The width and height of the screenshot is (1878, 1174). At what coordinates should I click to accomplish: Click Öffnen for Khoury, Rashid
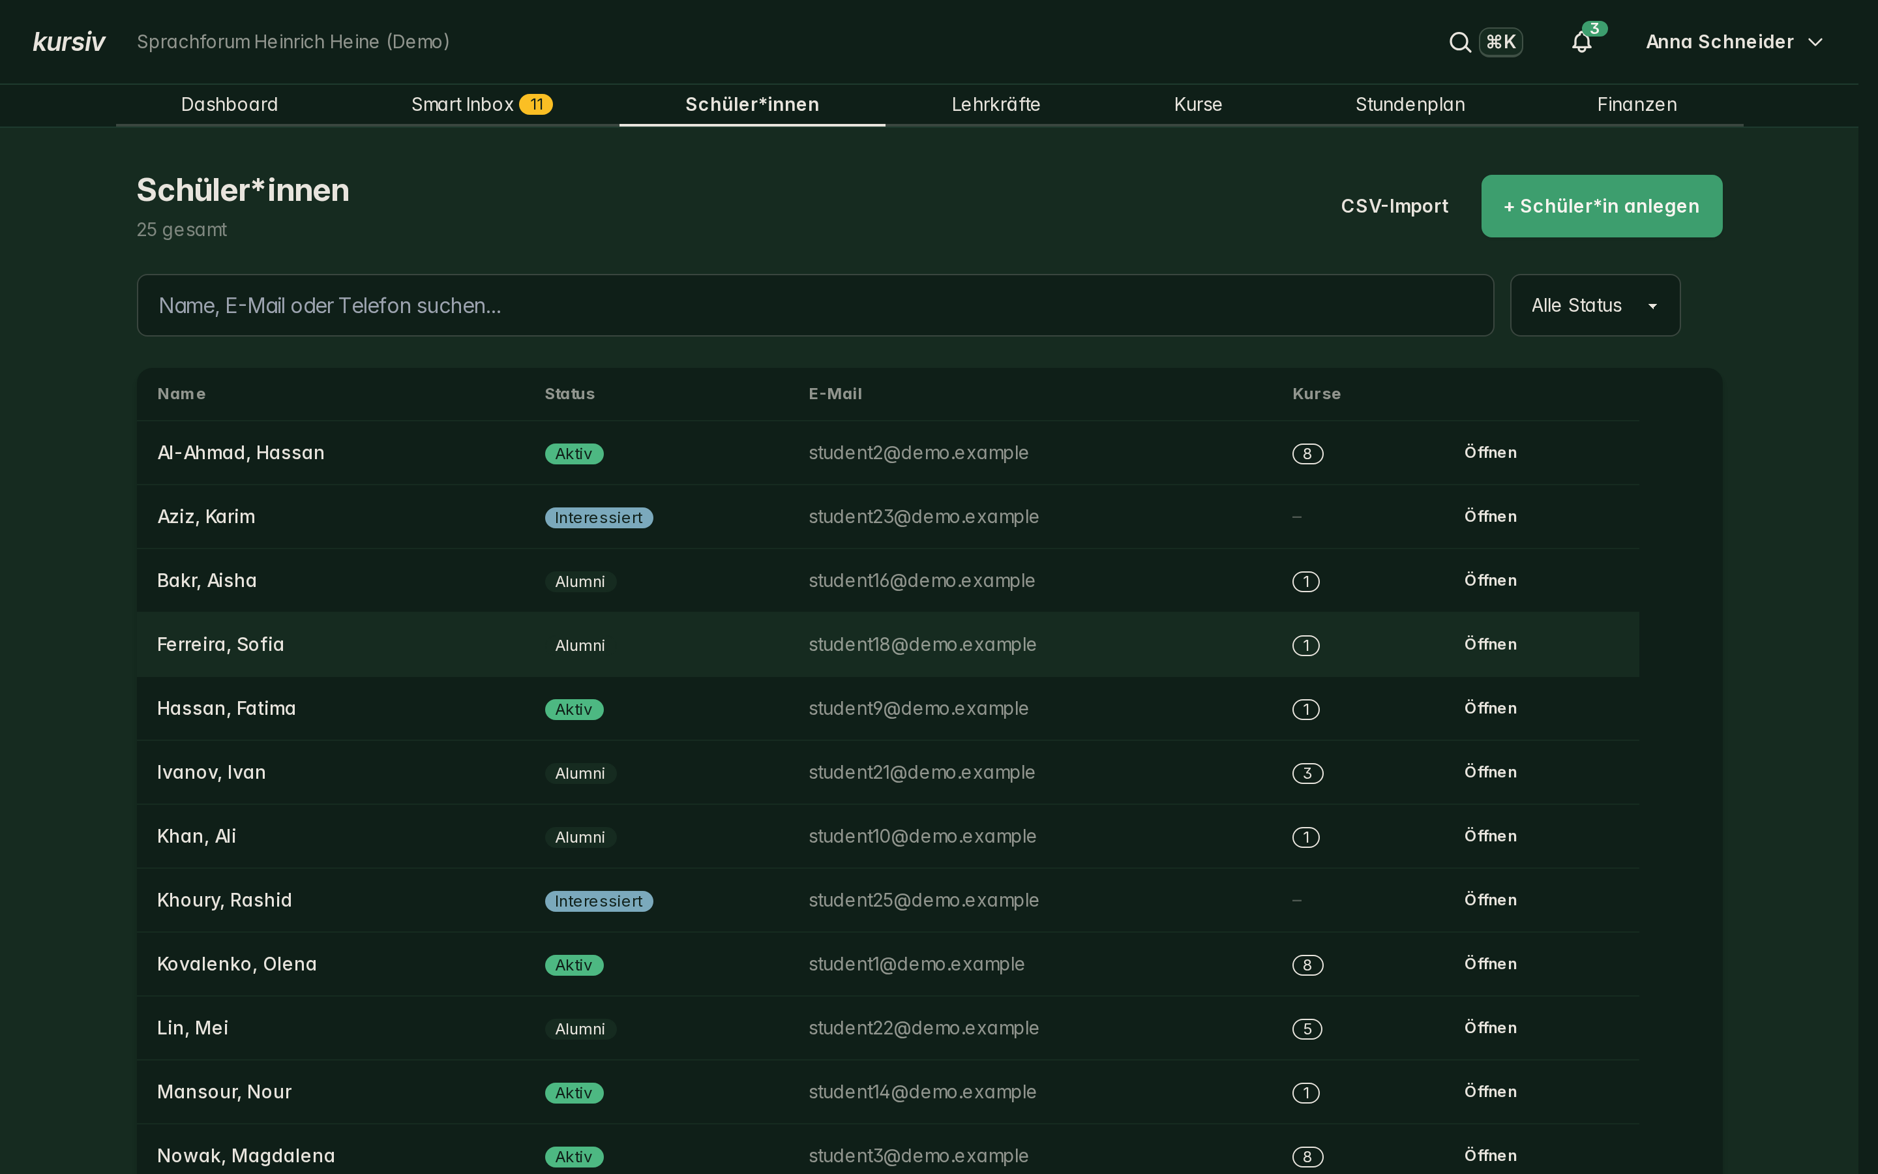tap(1489, 900)
